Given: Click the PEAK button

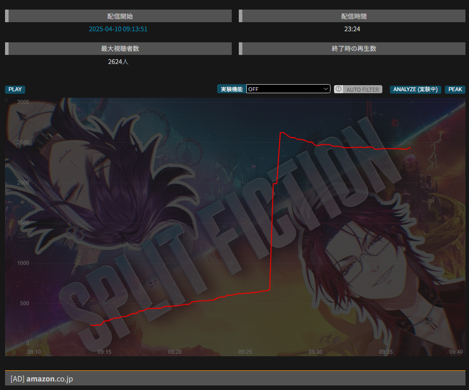Looking at the screenshot, I should pyautogui.click(x=455, y=89).
